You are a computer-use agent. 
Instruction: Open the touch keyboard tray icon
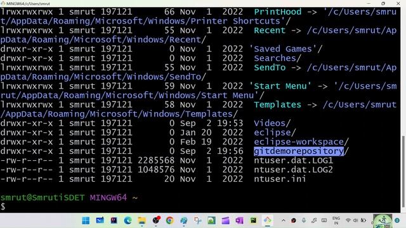(x=324, y=220)
